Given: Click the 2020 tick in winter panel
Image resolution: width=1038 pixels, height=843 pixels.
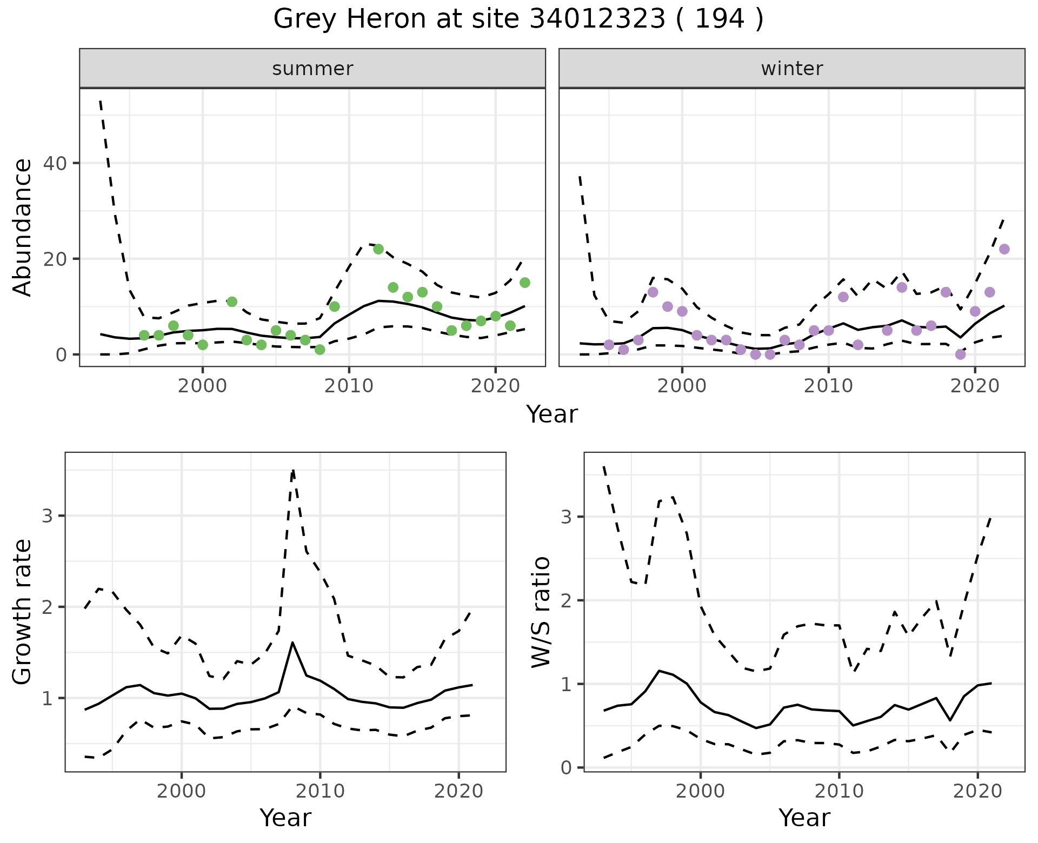Looking at the screenshot, I should tap(975, 386).
